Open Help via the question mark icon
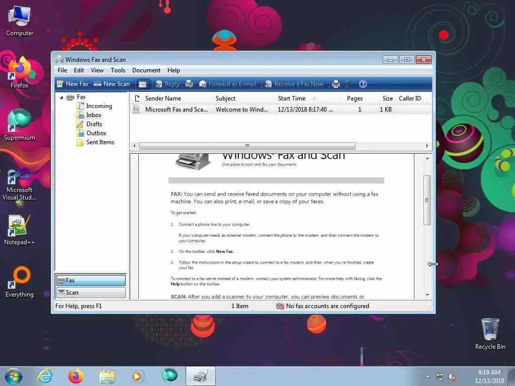Screen dimensions: 515x386 point(363,84)
